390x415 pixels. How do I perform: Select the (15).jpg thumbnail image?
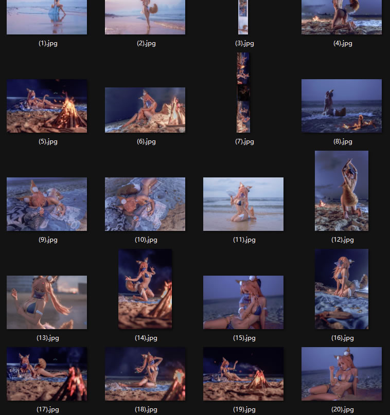click(x=243, y=302)
